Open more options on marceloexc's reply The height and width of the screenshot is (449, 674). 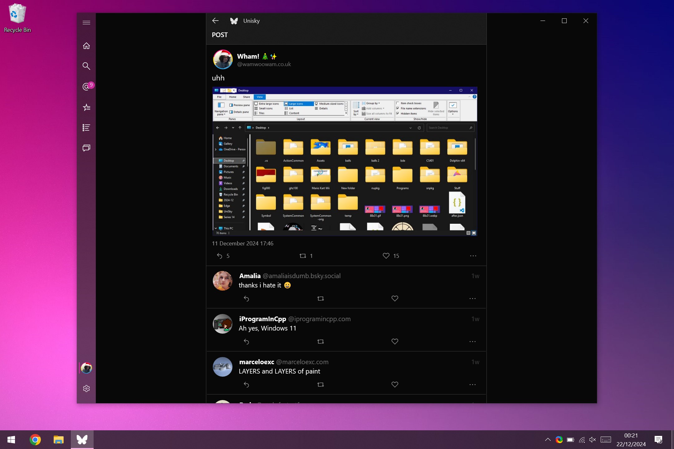click(x=472, y=384)
